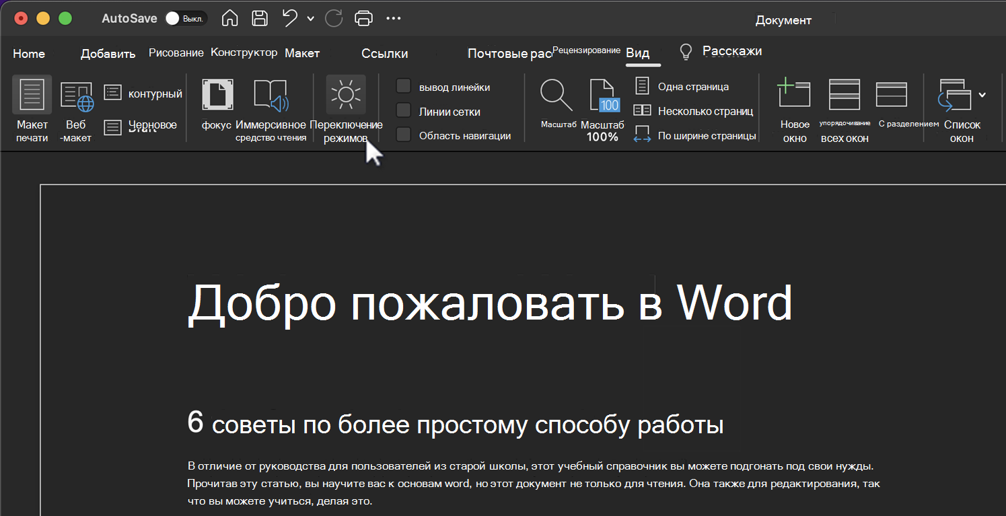Expand the Список окон dropdown arrow
This screenshot has height=516, width=1006.
coord(982,95)
